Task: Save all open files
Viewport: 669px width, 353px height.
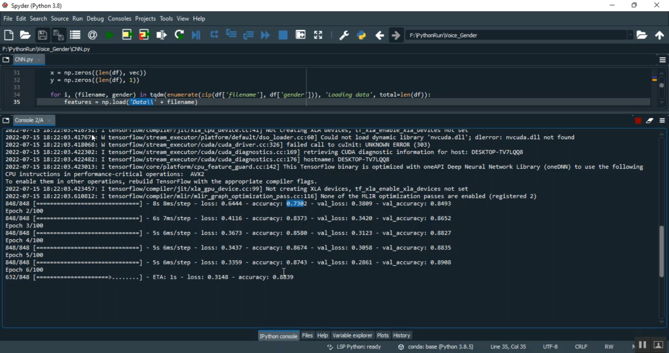Action: coord(58,35)
